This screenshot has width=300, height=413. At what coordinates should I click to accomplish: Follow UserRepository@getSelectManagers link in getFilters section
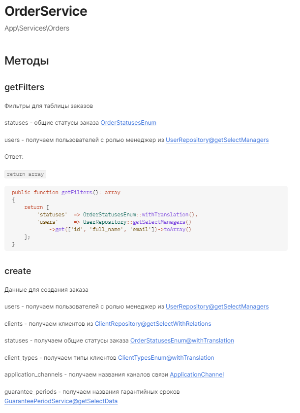pos(217,140)
